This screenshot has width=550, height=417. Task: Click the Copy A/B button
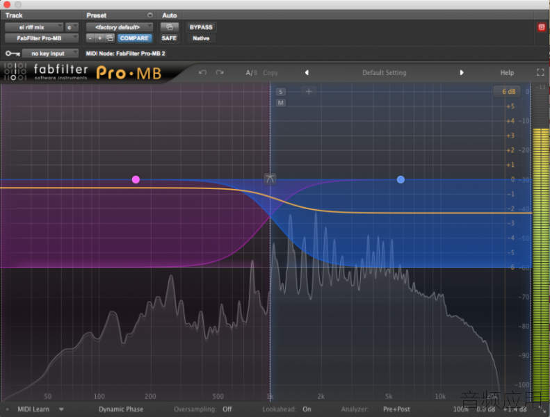[270, 72]
